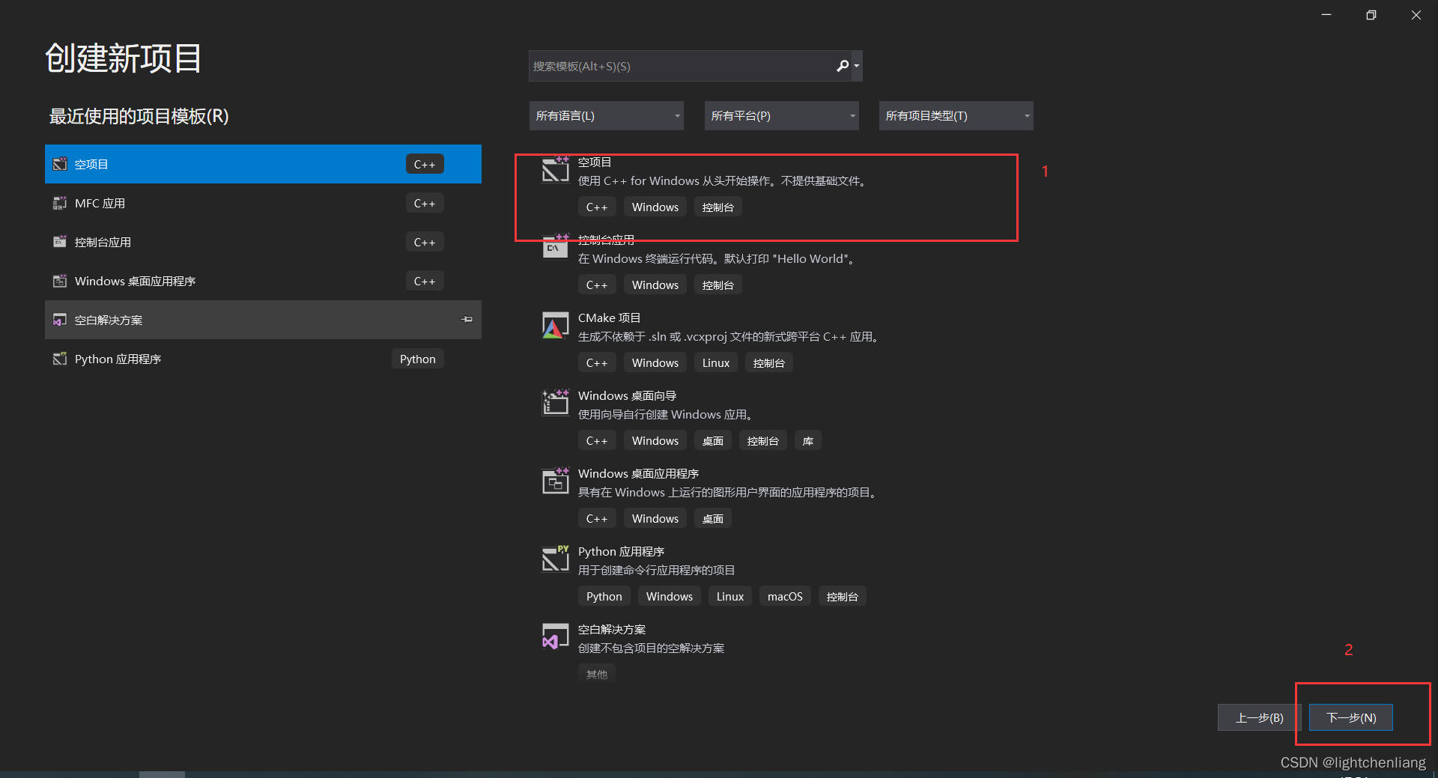Select 空白解决方案 template title in results
Image resolution: width=1438 pixels, height=778 pixels.
click(612, 629)
